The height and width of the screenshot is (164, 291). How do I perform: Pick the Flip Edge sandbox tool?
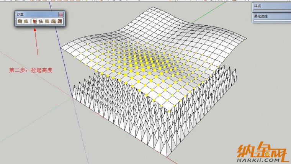click(60, 21)
